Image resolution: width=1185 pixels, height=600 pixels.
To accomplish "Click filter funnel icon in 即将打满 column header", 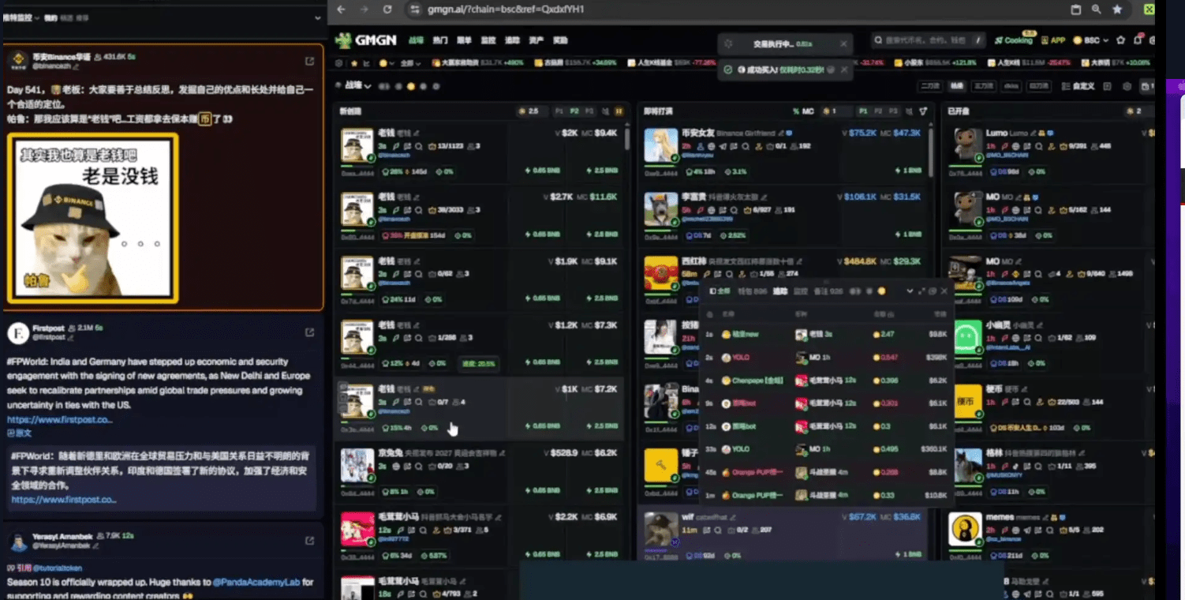I will click(923, 111).
